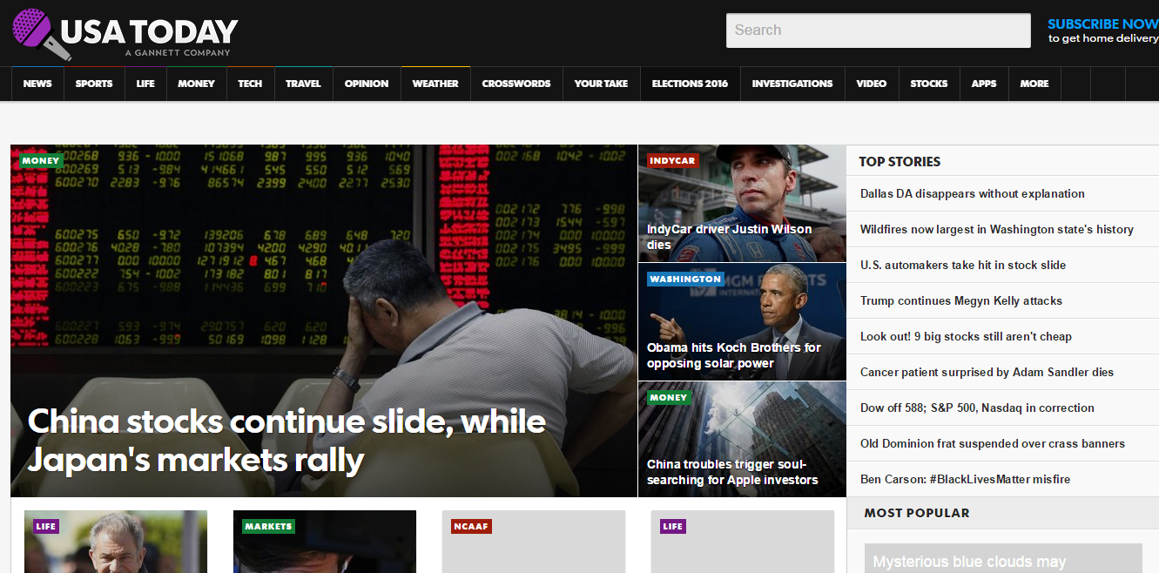The height and width of the screenshot is (573, 1159).
Task: Open Obama hits Koch Brothers story thumbnail
Action: coord(742,321)
